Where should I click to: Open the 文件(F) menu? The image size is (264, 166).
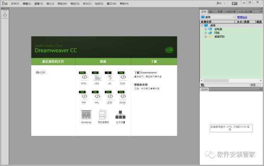point(15,3)
